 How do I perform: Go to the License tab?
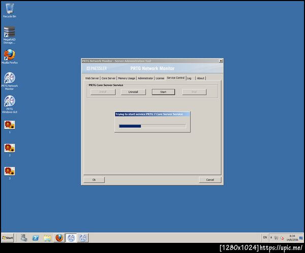click(160, 78)
